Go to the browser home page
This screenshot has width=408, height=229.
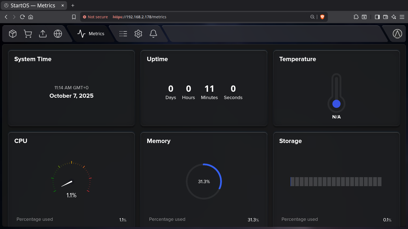click(31, 17)
